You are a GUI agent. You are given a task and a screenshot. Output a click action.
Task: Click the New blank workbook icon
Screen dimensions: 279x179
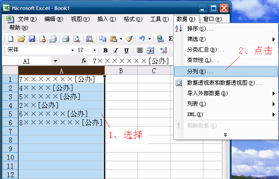(x=11, y=39)
